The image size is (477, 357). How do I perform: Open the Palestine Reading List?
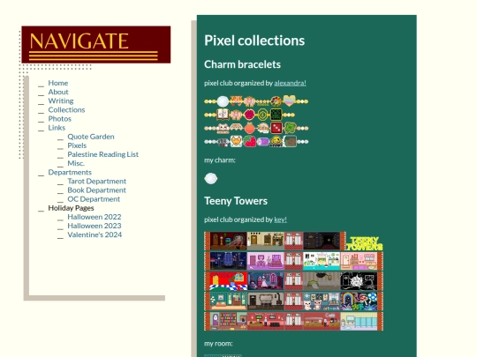pyautogui.click(x=102, y=154)
